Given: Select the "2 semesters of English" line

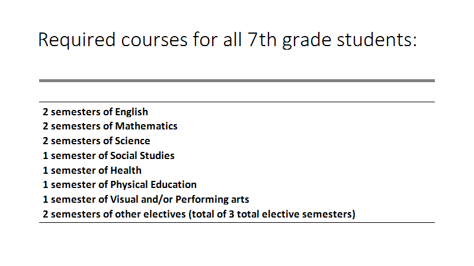Looking at the screenshot, I should 95,112.
